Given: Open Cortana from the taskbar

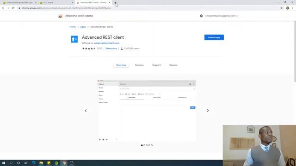Looking at the screenshot, I should coord(18,163).
